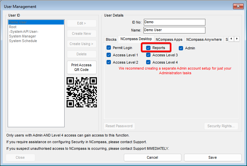Click the access QR code image
This screenshot has width=247, height=166.
pyautogui.click(x=82, y=92)
